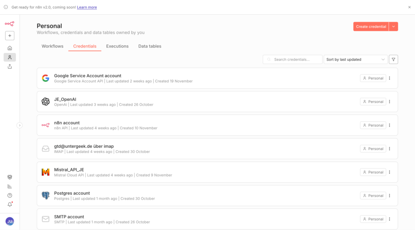The height and width of the screenshot is (230, 415).
Task: Follow the Learn more link
Action: [87, 7]
